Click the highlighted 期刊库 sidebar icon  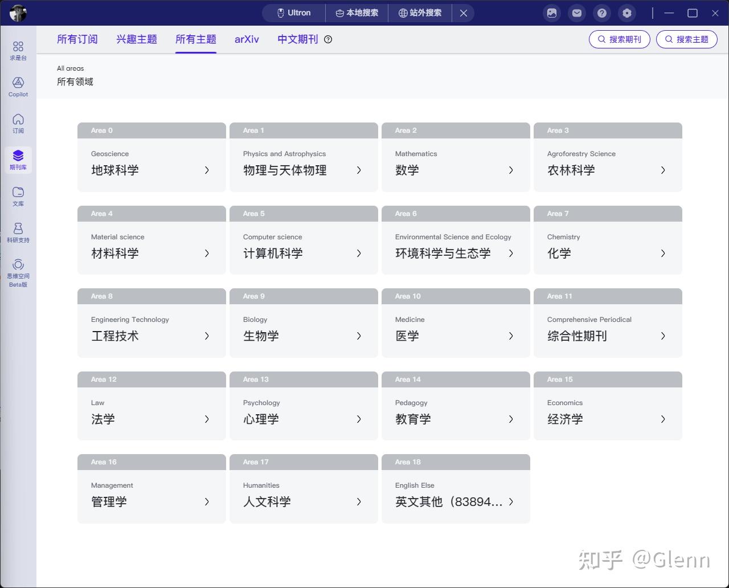(x=18, y=158)
